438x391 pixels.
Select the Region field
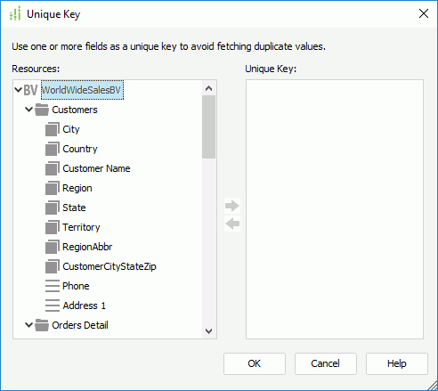click(77, 188)
